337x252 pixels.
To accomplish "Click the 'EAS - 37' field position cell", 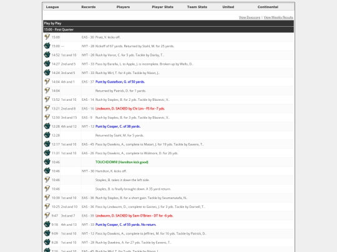I will click(x=88, y=82).
